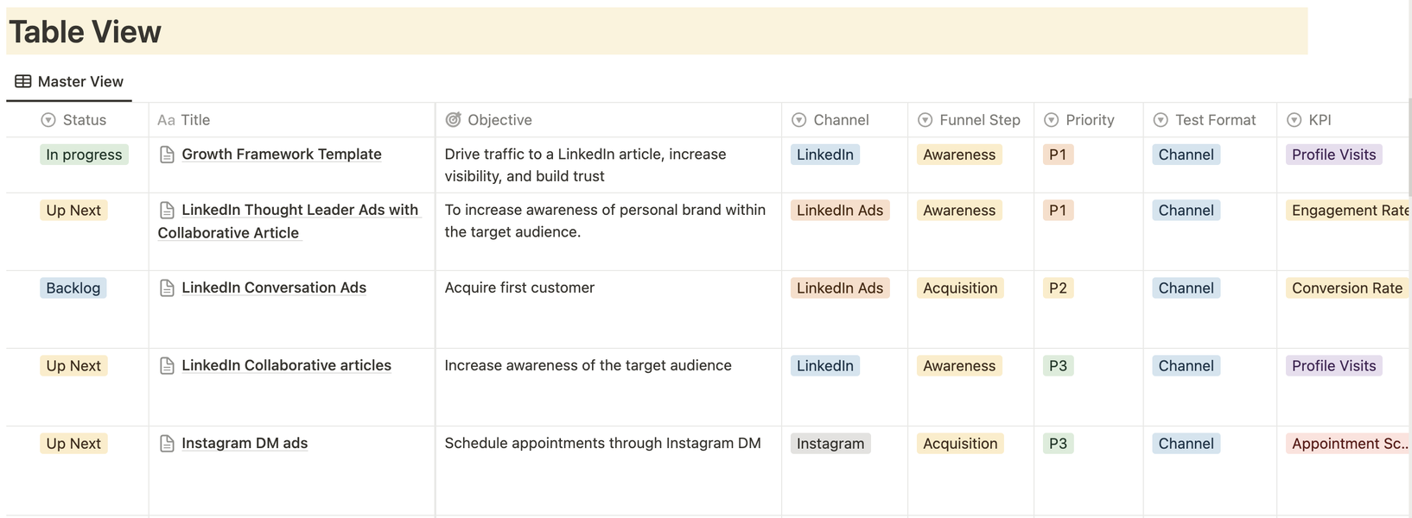Click the KPI column select icon

1294,120
